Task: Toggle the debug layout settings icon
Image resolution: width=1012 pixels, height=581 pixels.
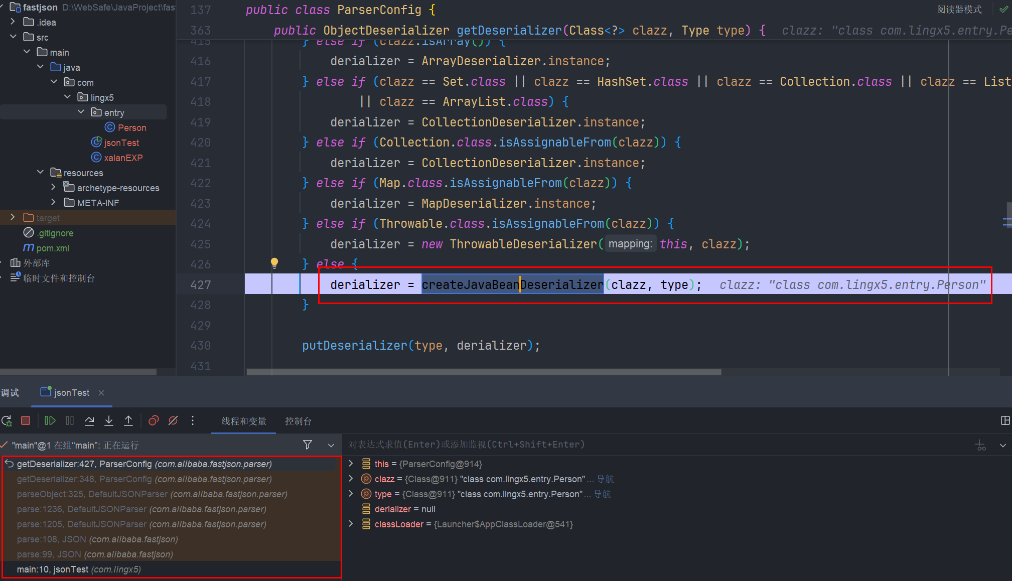Action: click(x=1005, y=421)
